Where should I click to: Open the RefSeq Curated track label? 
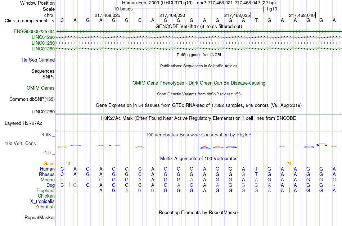38,60
